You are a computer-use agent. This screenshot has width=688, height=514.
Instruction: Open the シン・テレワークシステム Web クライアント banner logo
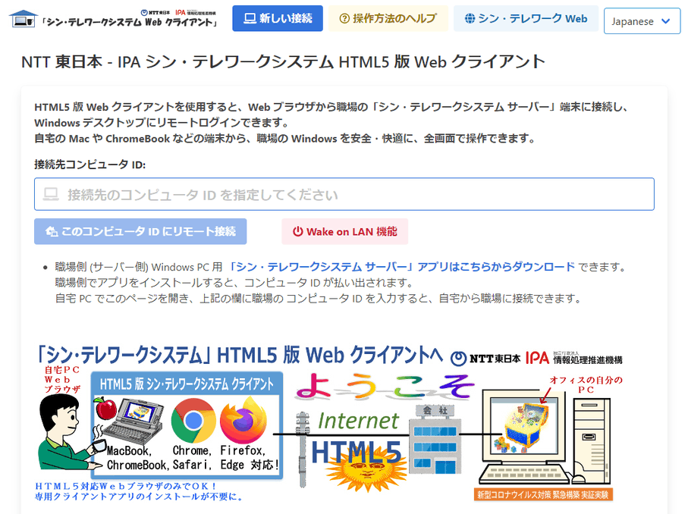coord(114,18)
